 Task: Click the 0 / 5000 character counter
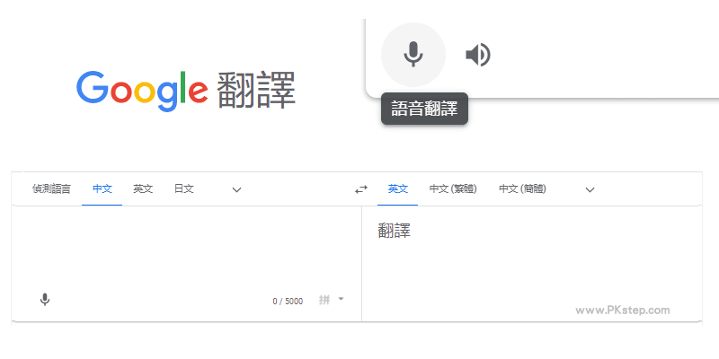click(x=288, y=302)
